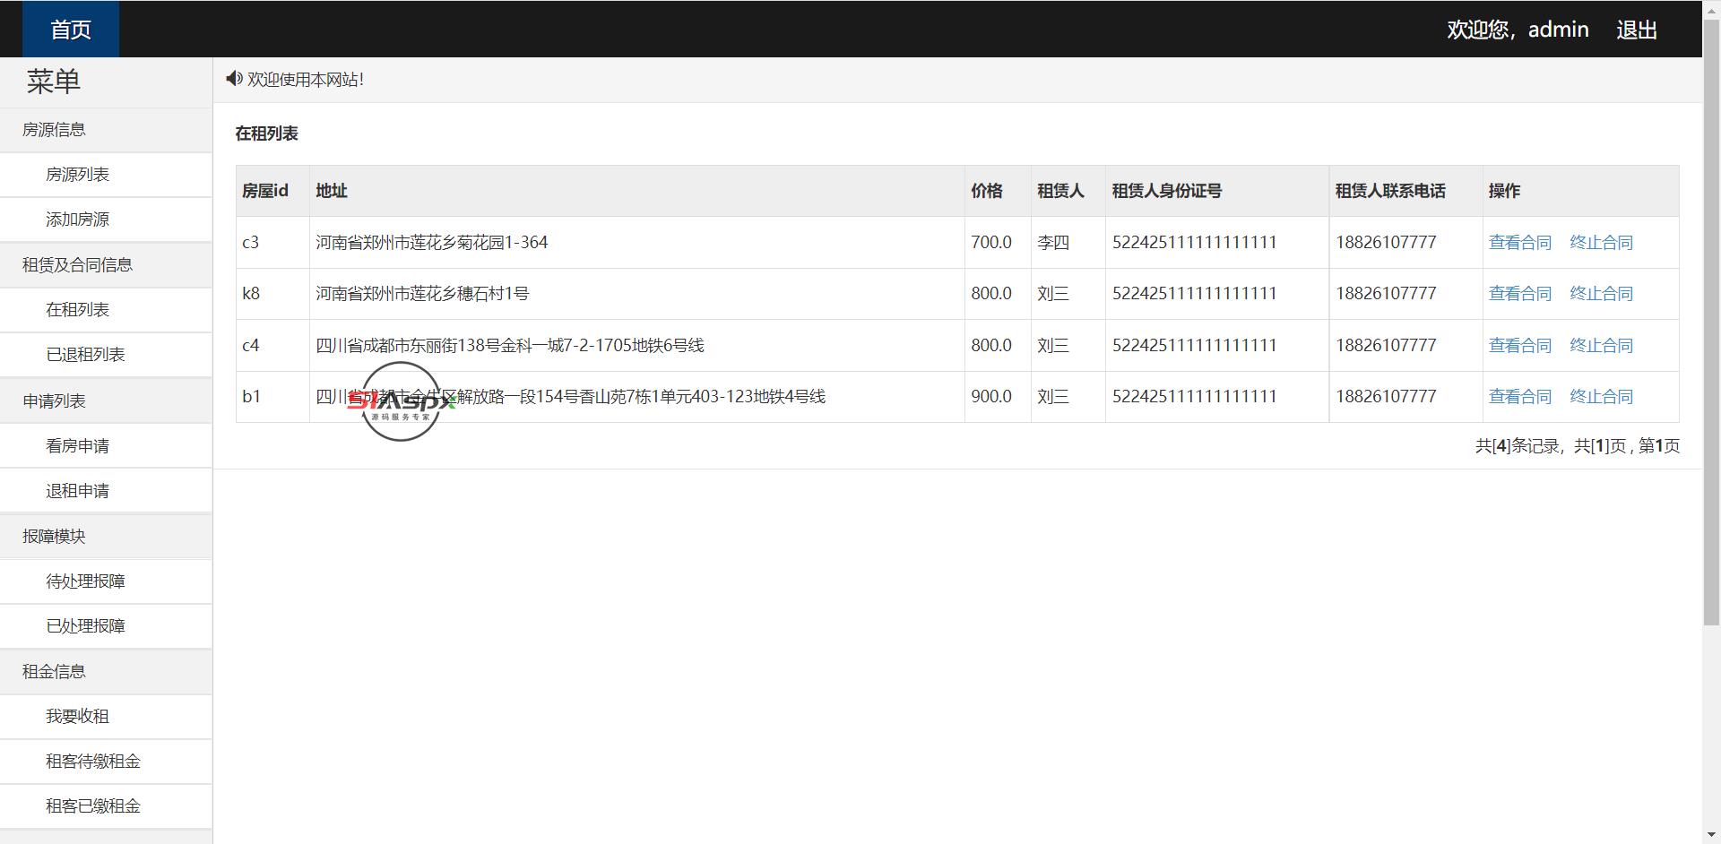Click 查看合同 for house c4
This screenshot has height=844, width=1721.
1519,346
